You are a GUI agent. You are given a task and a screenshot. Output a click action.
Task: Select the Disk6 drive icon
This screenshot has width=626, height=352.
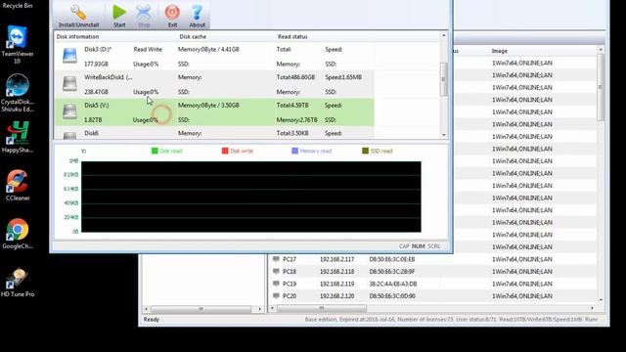(x=69, y=136)
